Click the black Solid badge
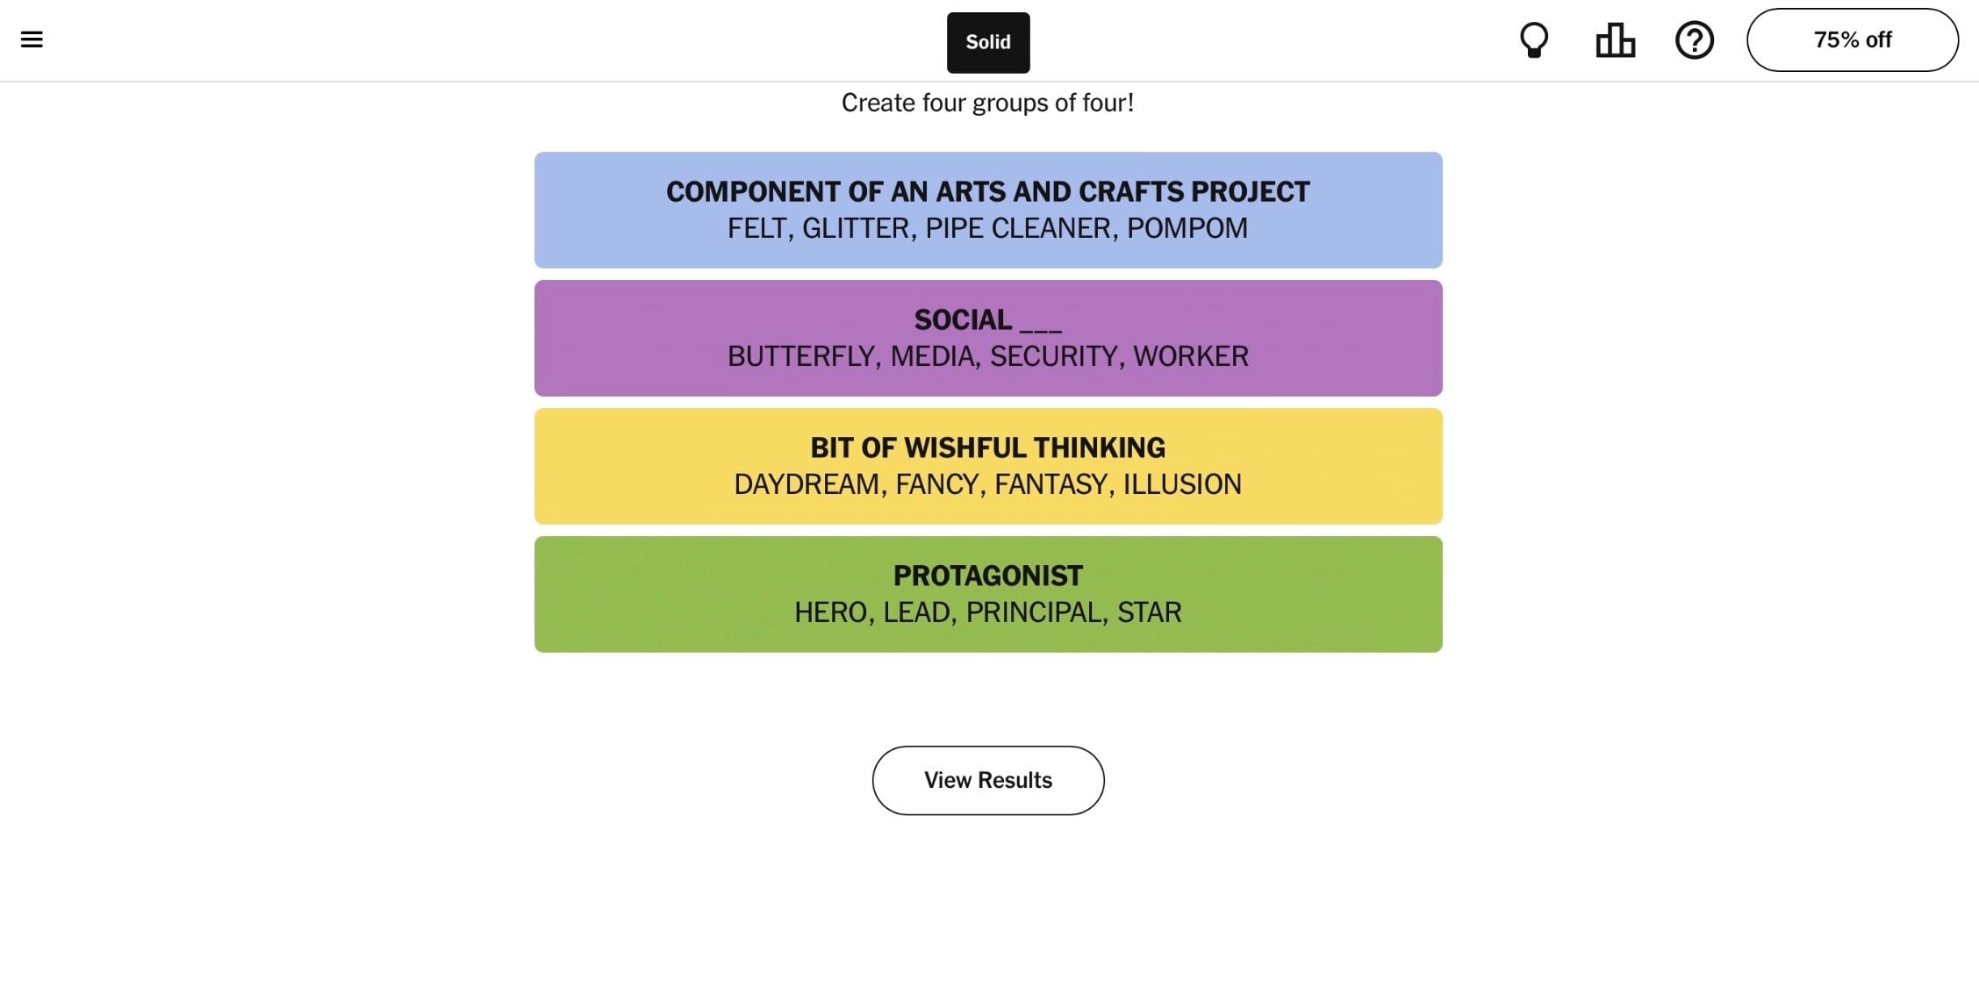 click(988, 42)
